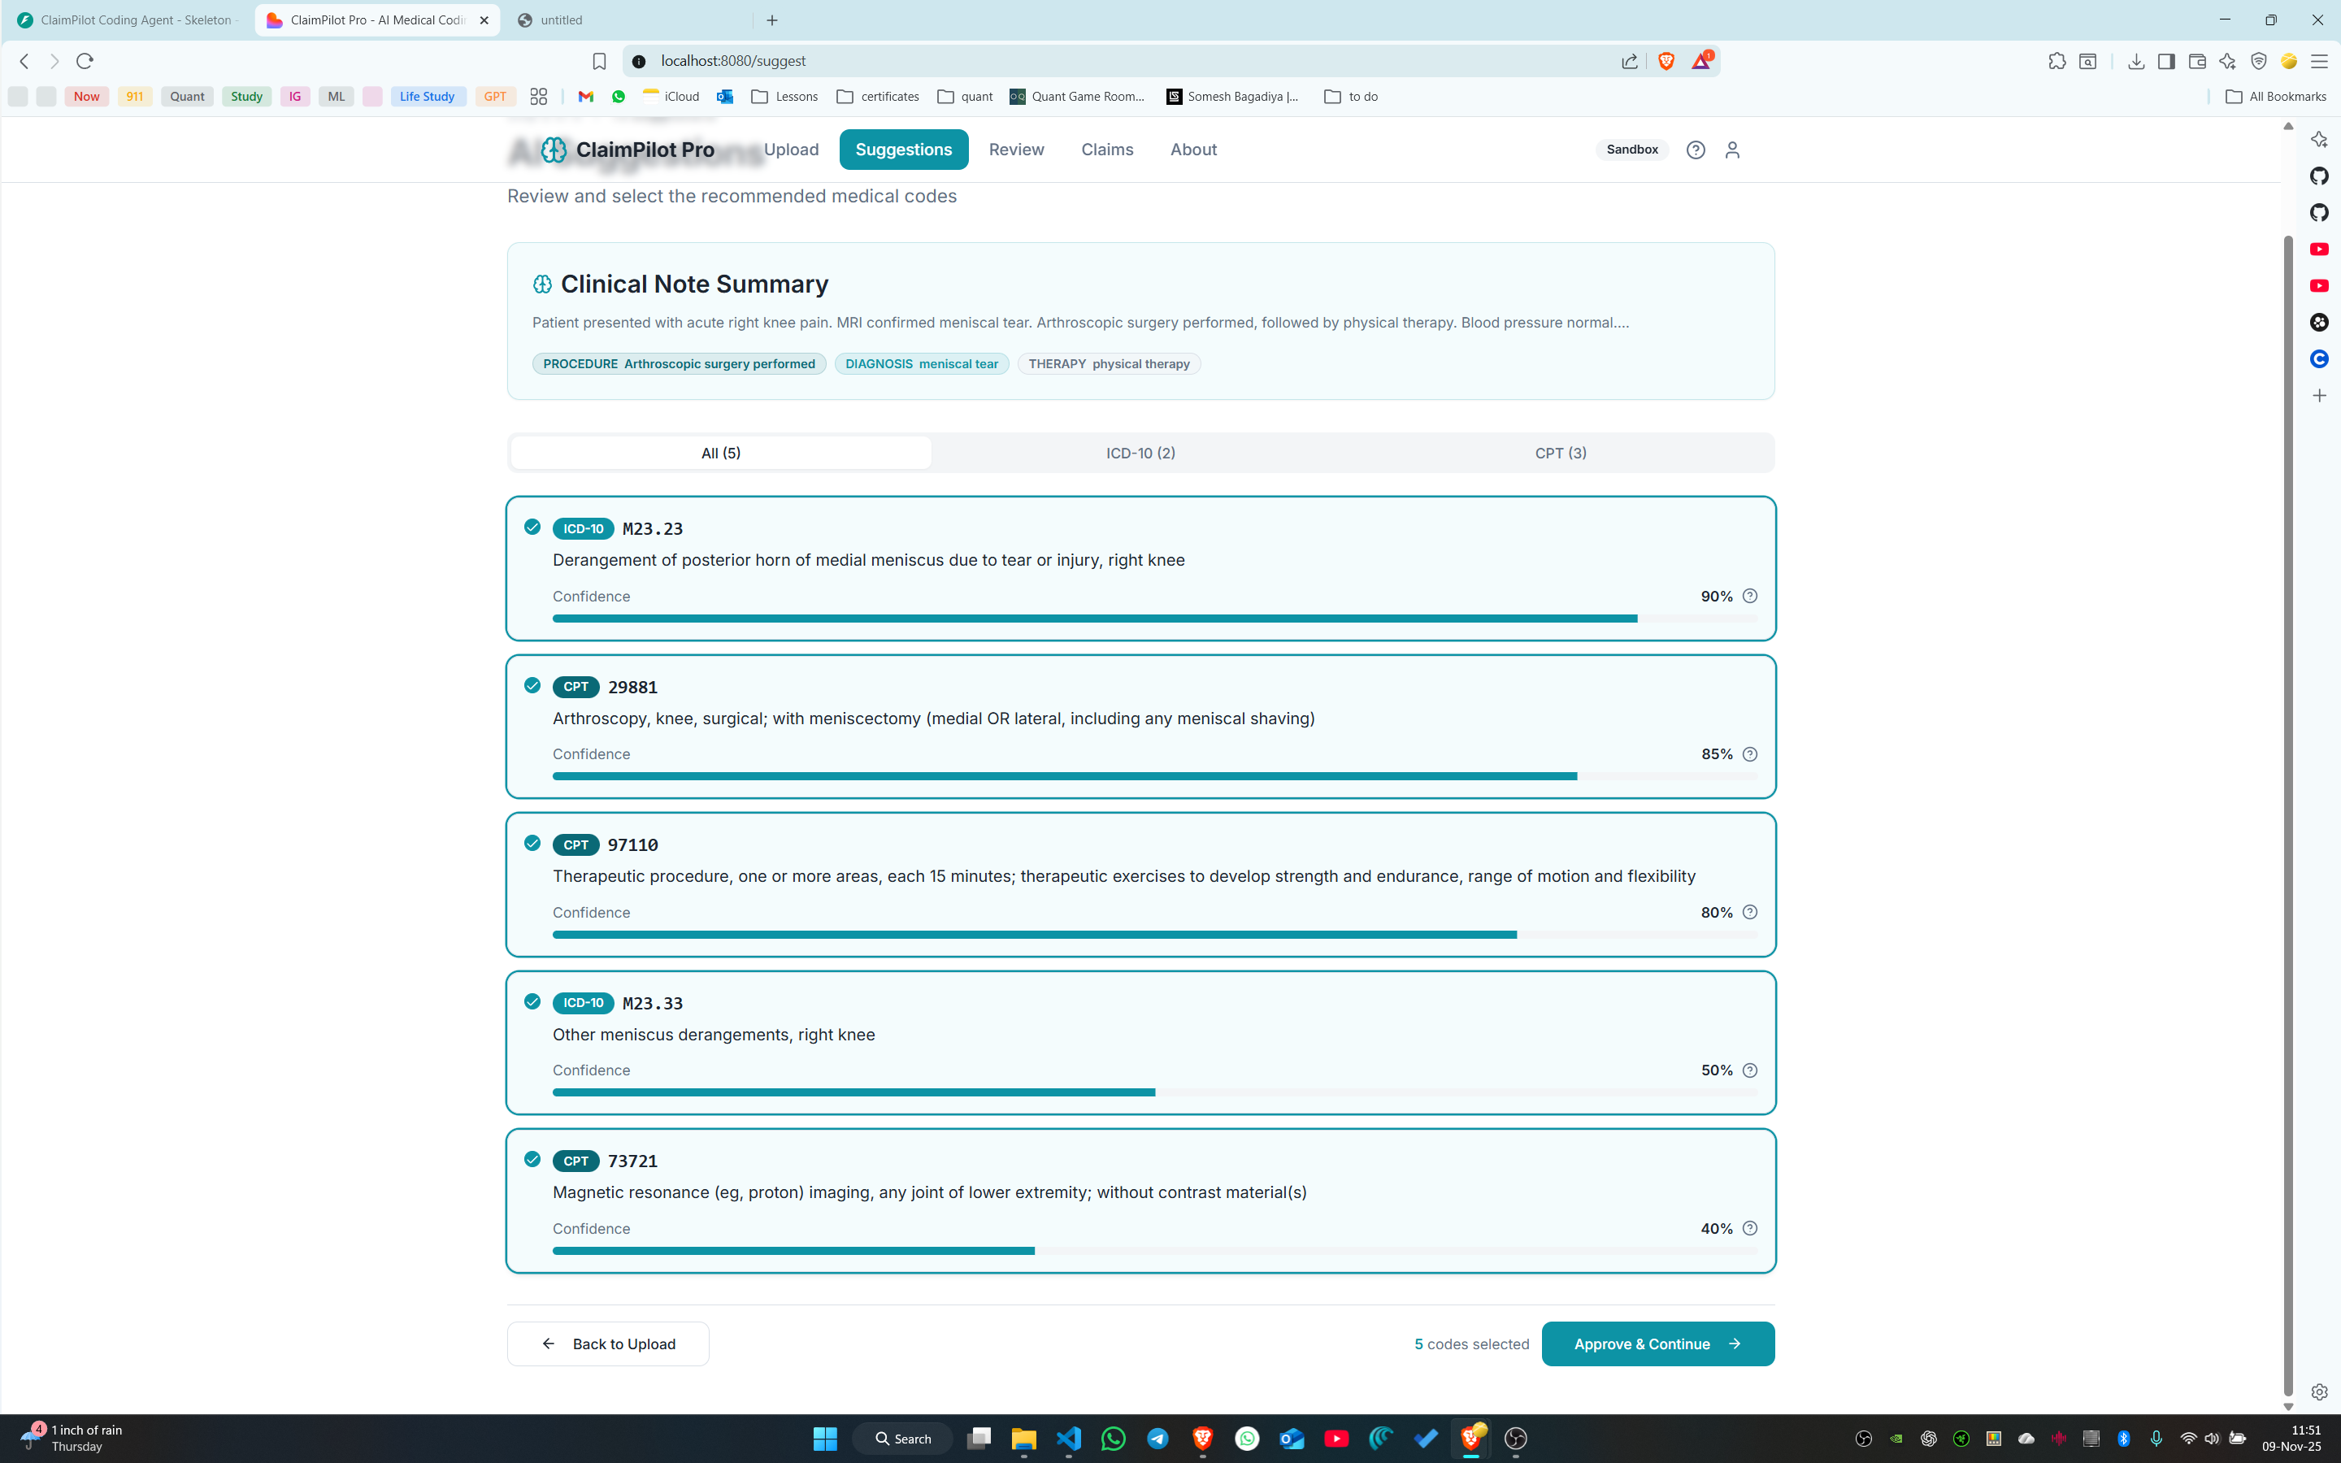Expand the certificates bookmark folder
The image size is (2341, 1463).
[x=877, y=96]
